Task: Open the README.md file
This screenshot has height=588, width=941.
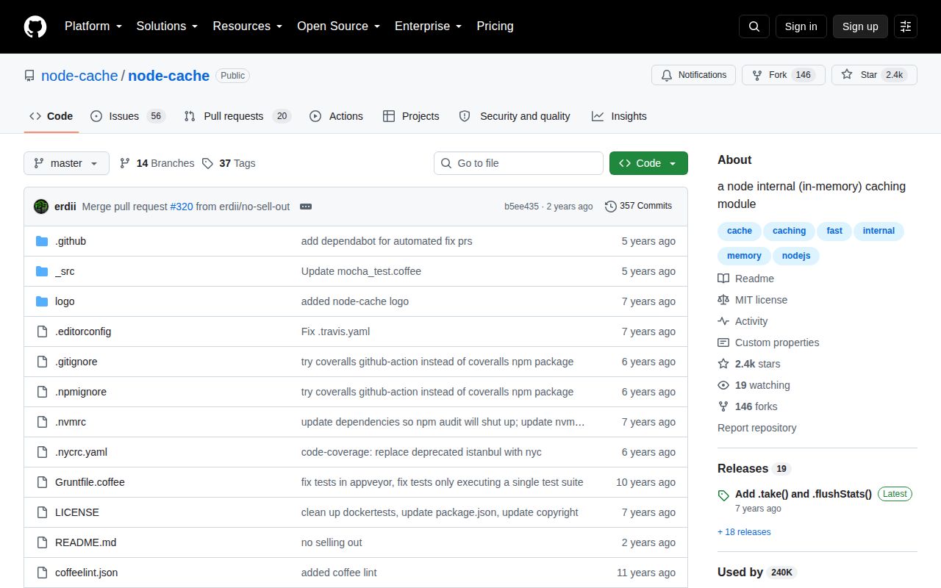Action: coord(85,542)
